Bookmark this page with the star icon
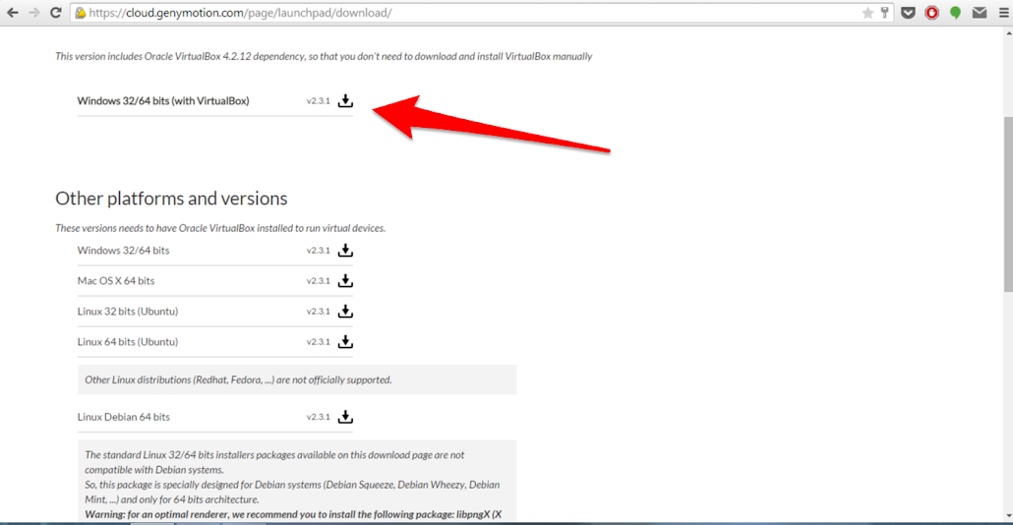Image resolution: width=1013 pixels, height=525 pixels. (867, 12)
